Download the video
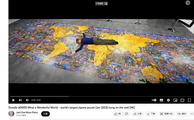Image resolution: width=194 pixels, height=120 pixels. 151,114
